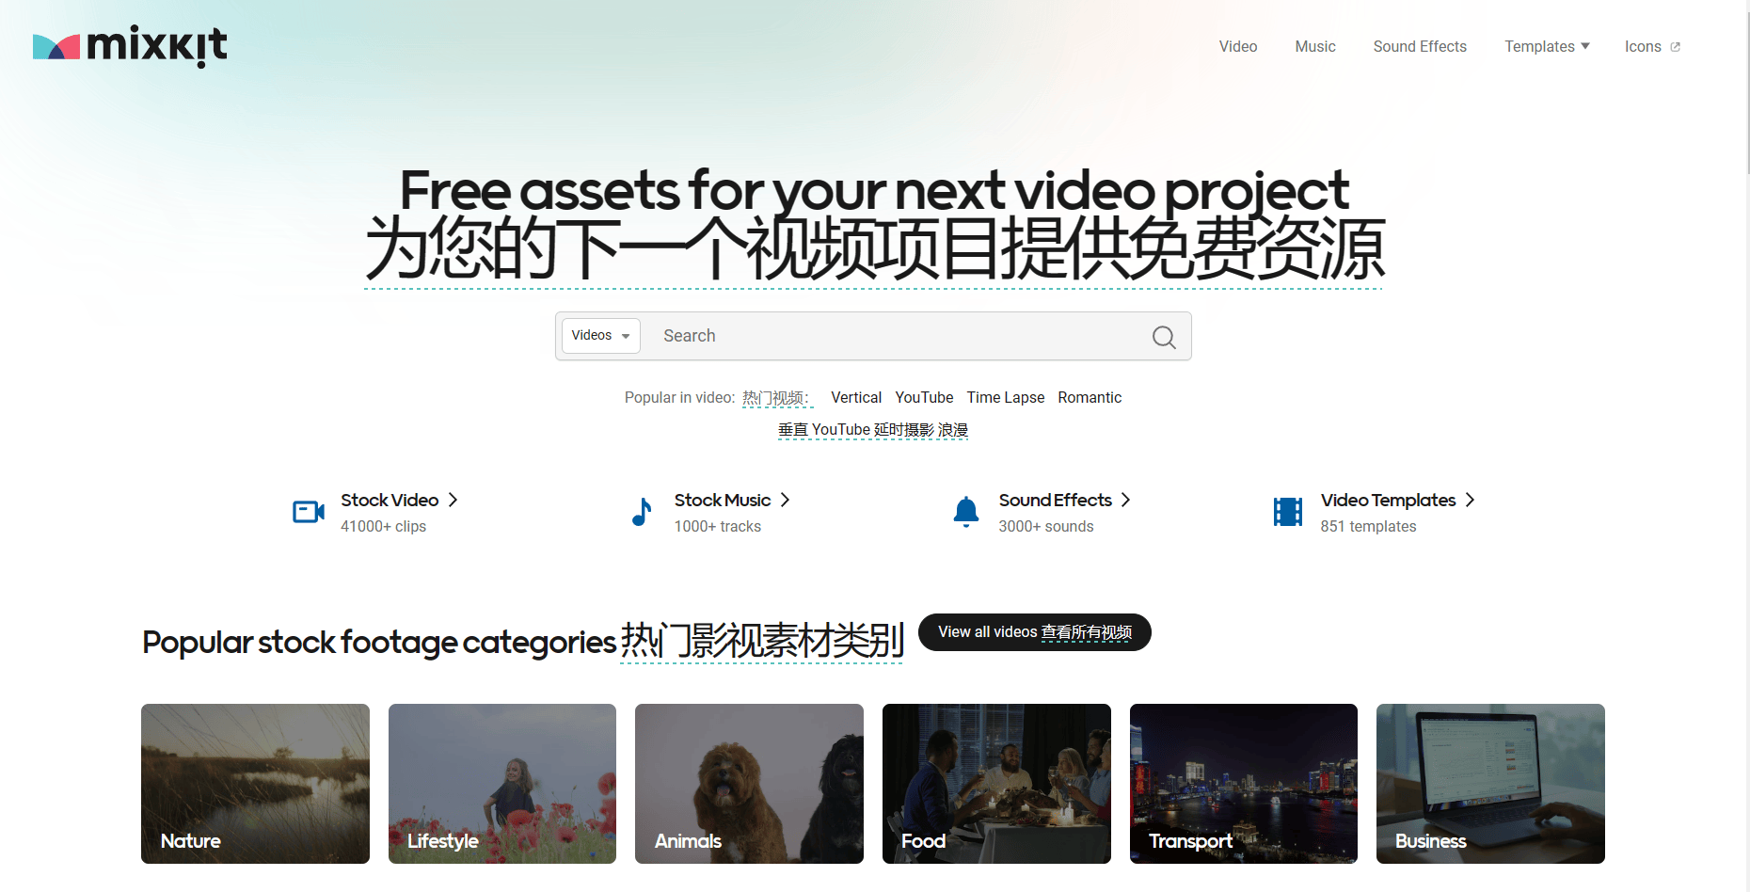Click the magnifying glass search icon

point(1163,337)
